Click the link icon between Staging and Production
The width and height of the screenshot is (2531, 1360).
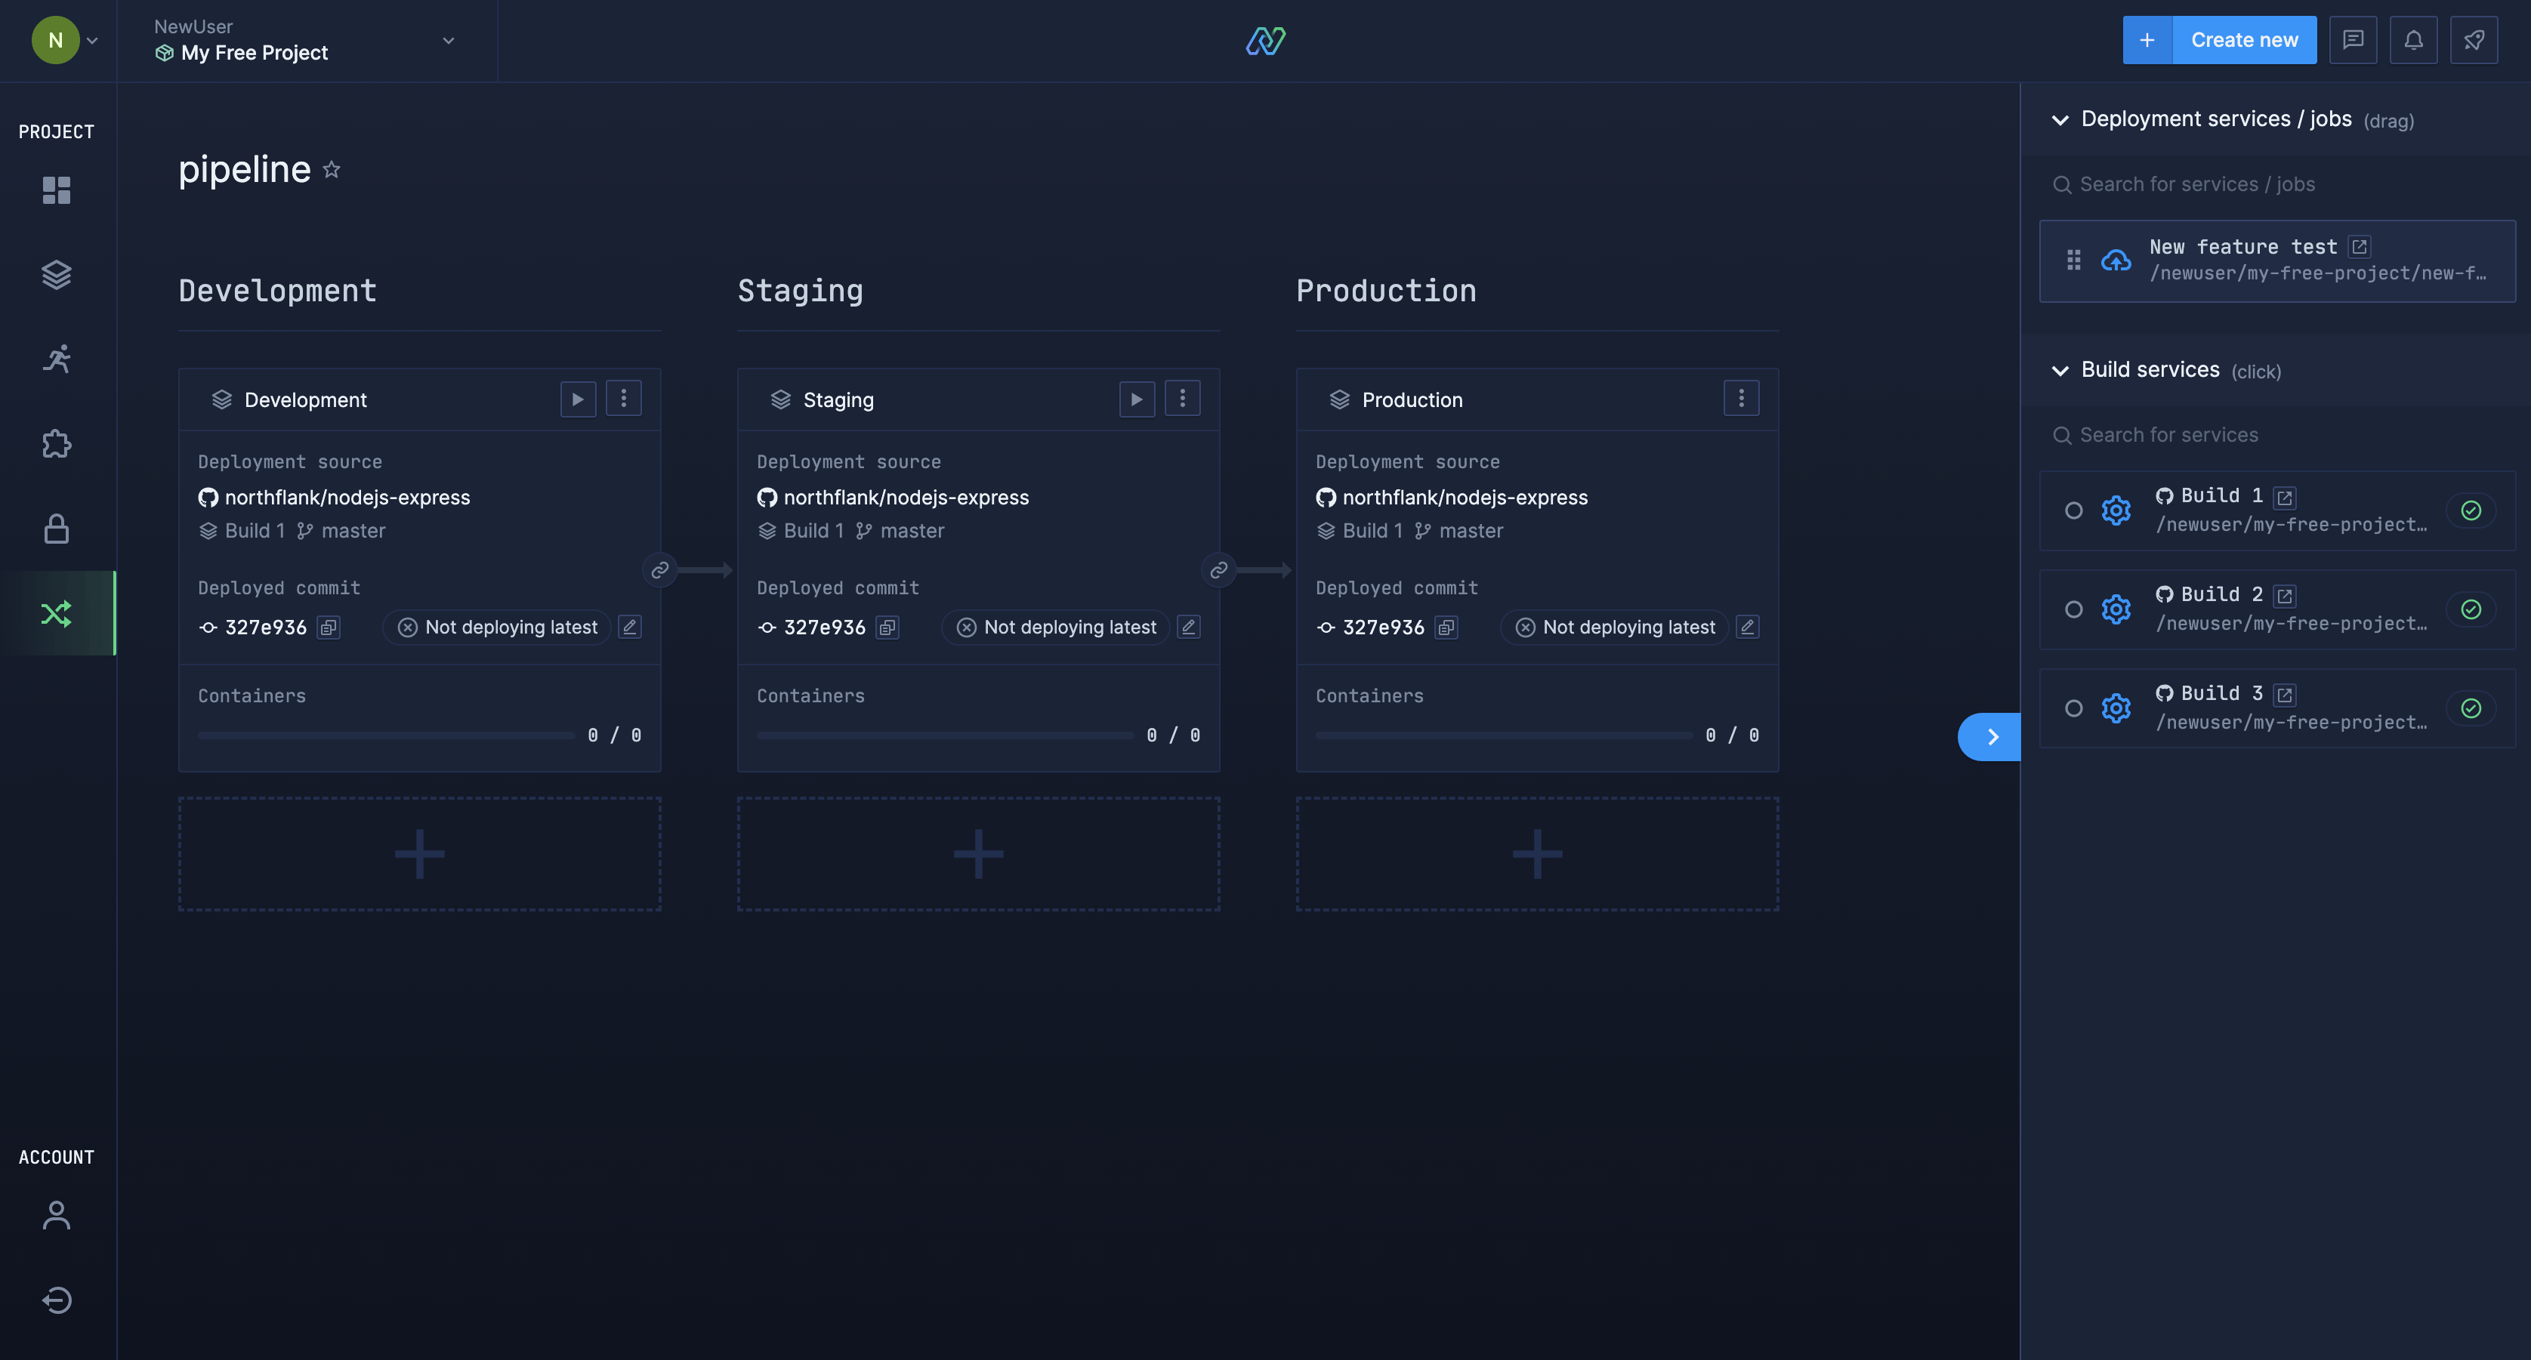click(x=1219, y=570)
